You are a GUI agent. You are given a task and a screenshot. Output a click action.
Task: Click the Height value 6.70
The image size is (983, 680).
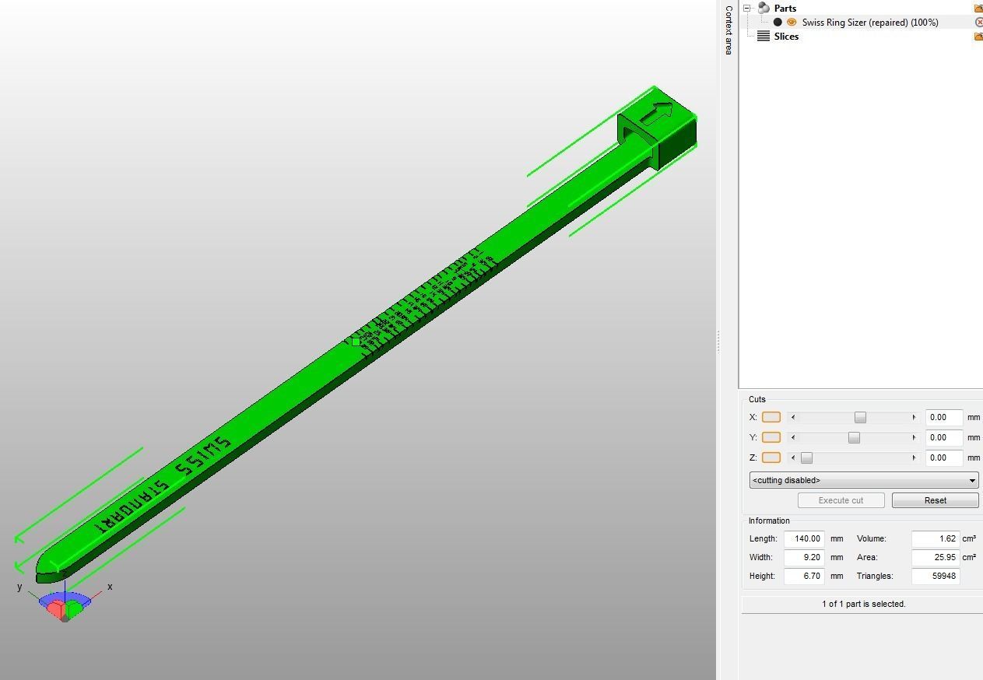804,576
